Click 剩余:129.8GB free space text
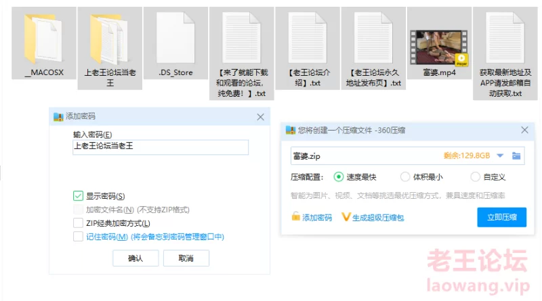The height and width of the screenshot is (301, 542). click(x=467, y=156)
